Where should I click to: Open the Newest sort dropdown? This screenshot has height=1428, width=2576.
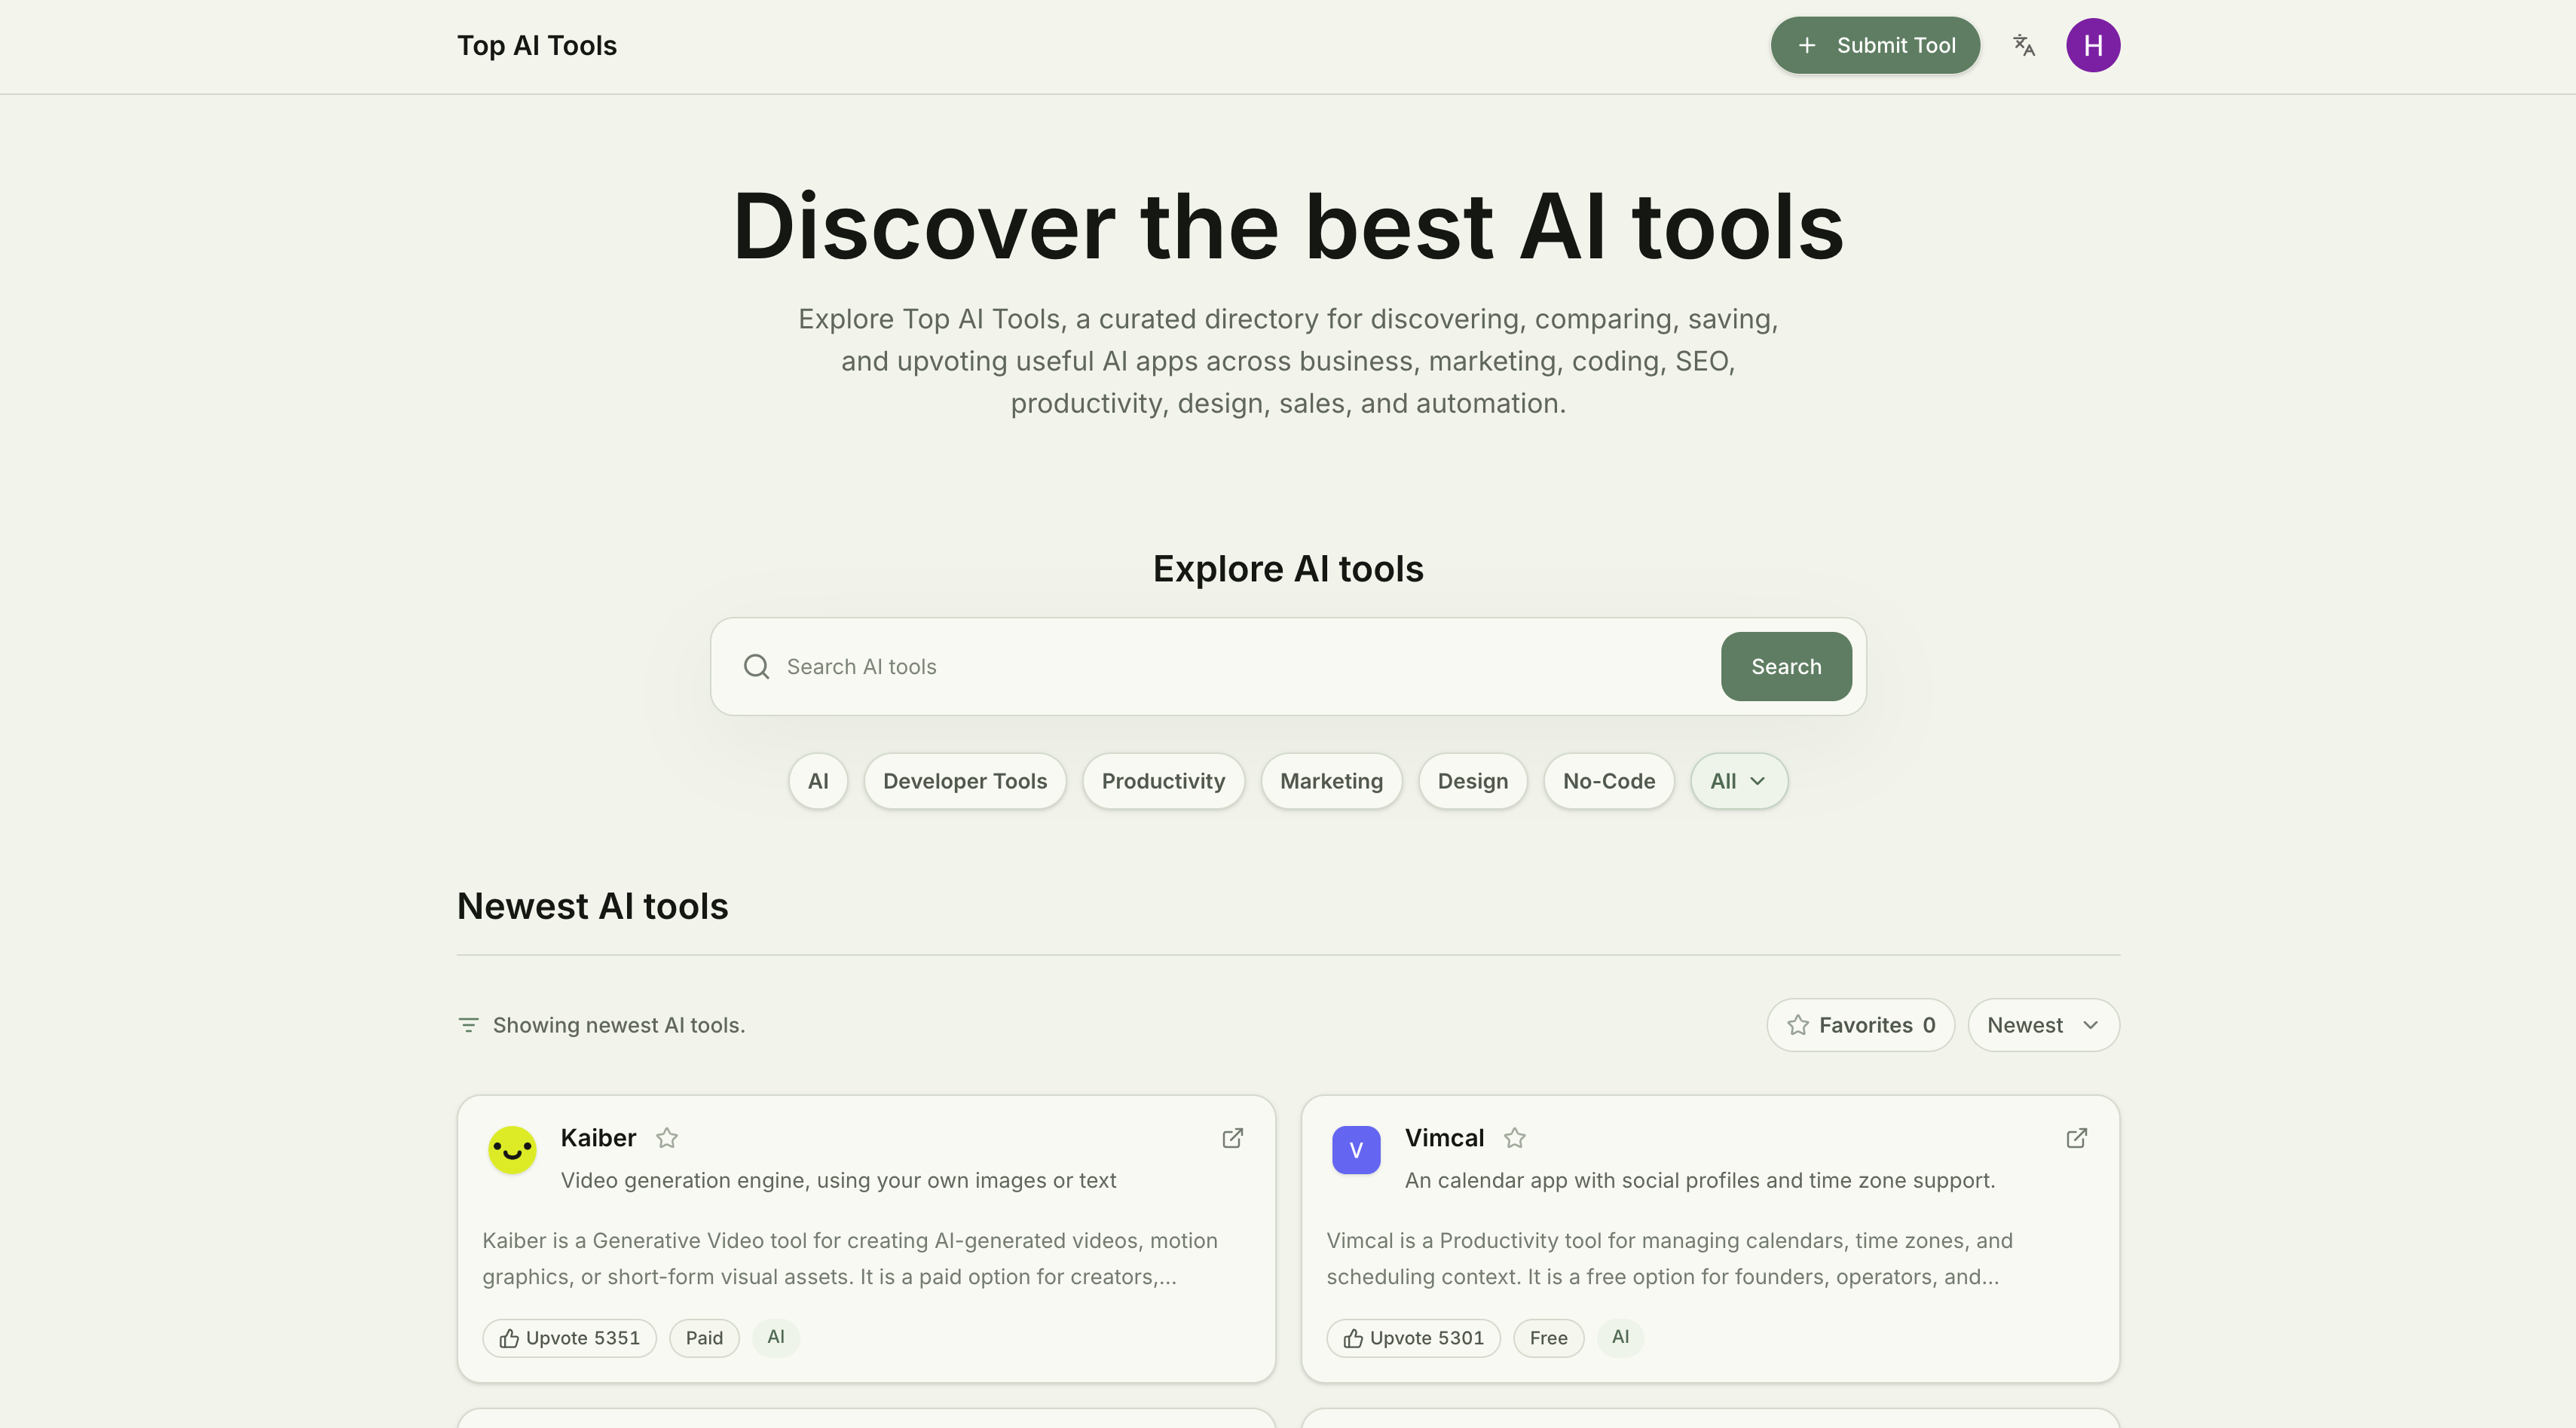tap(2043, 1025)
